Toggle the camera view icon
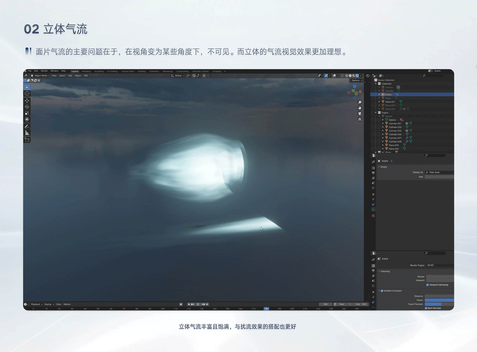 point(359,114)
